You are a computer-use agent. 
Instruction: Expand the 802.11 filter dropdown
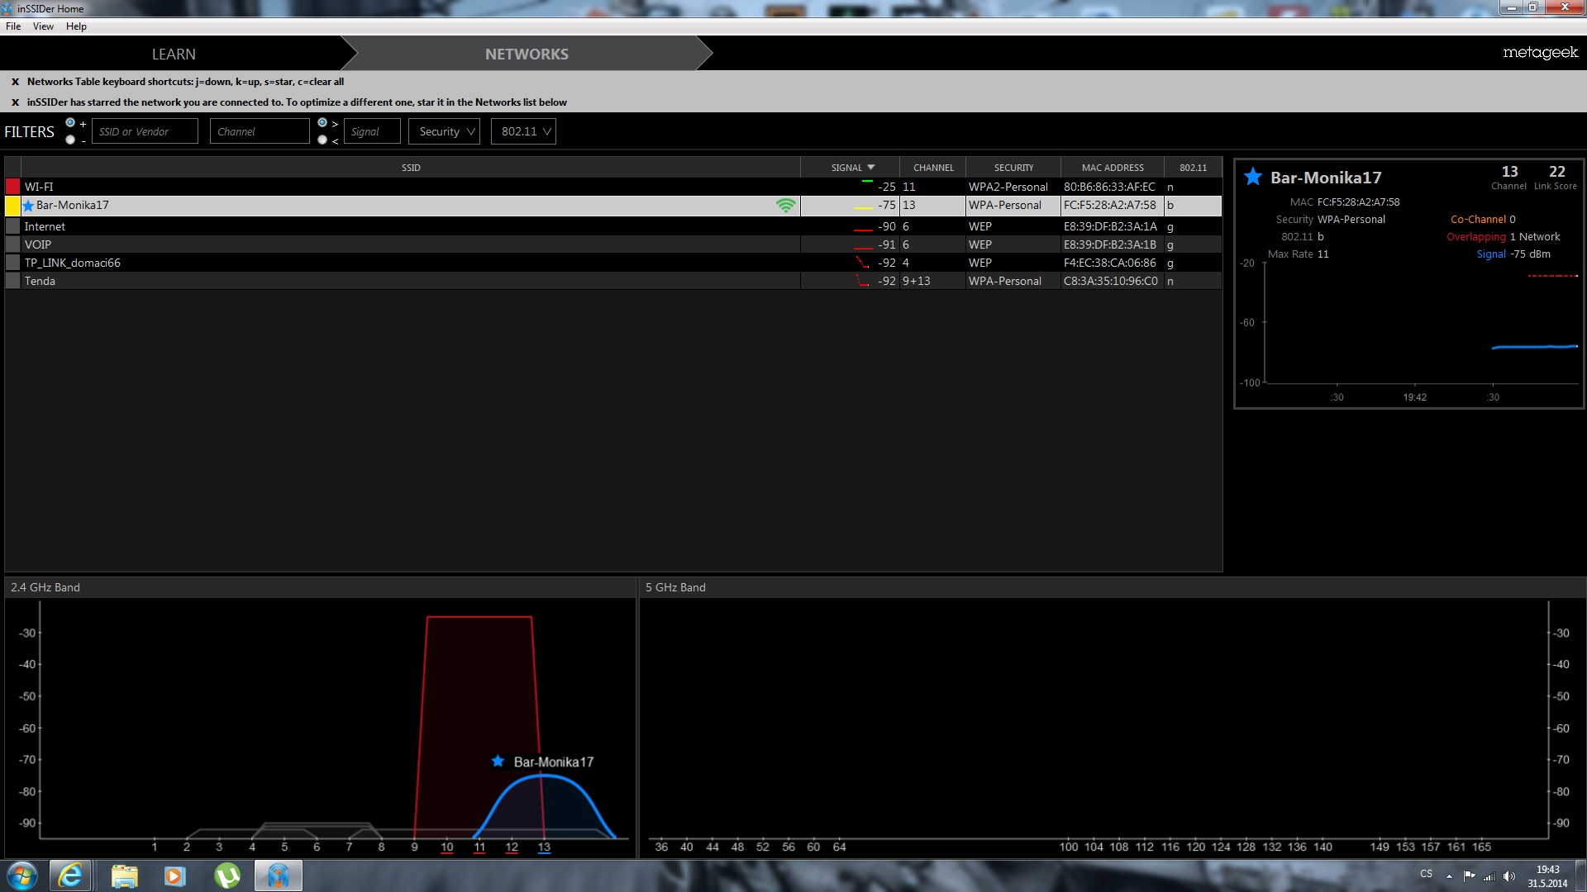click(524, 131)
